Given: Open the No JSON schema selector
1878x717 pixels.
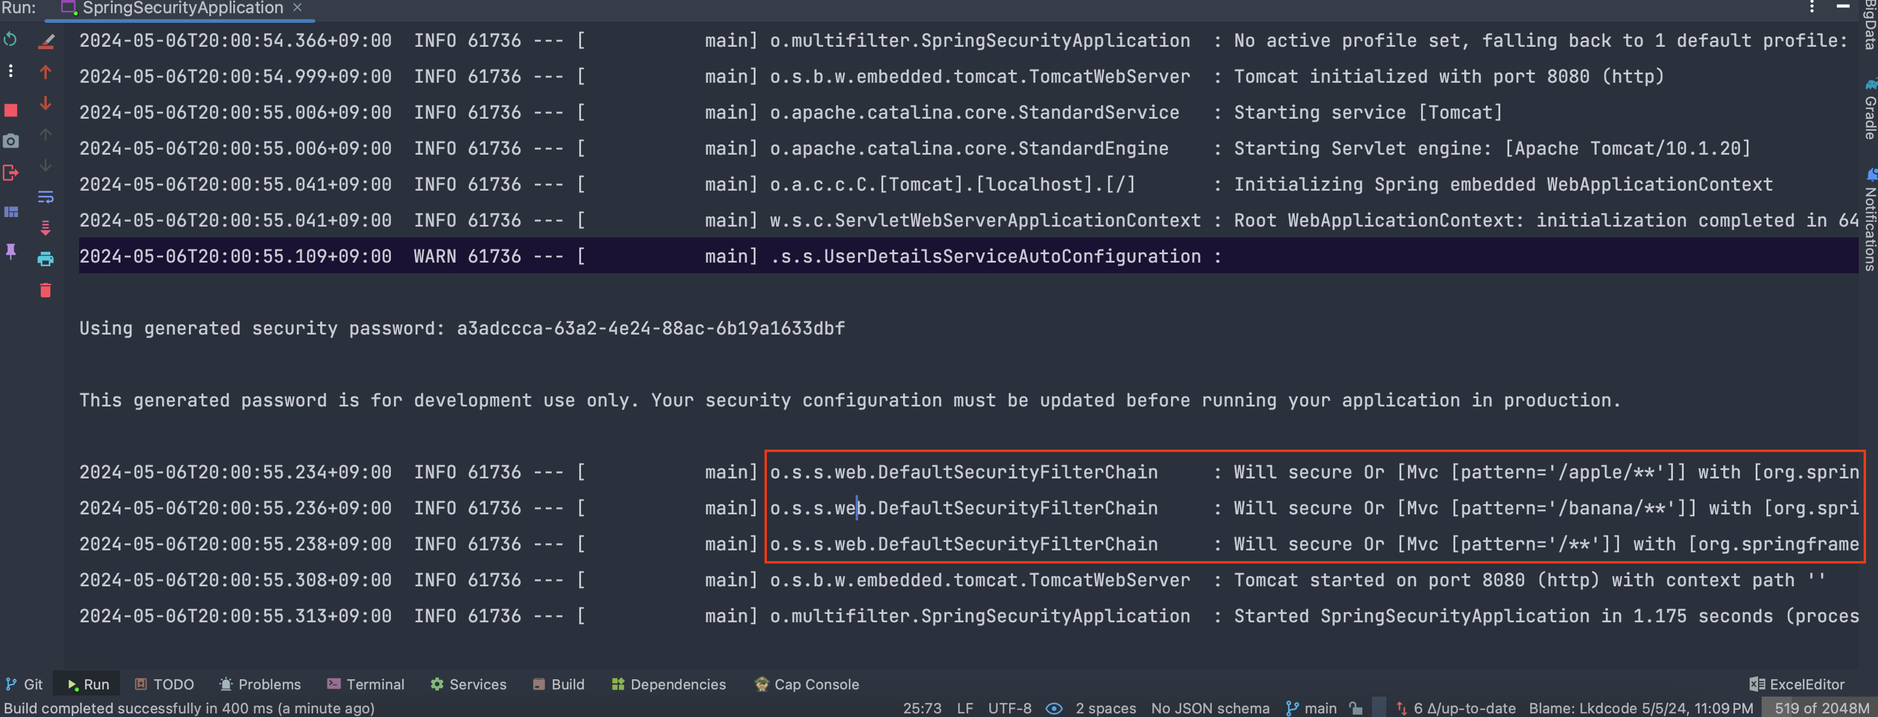Looking at the screenshot, I should click(x=1210, y=708).
